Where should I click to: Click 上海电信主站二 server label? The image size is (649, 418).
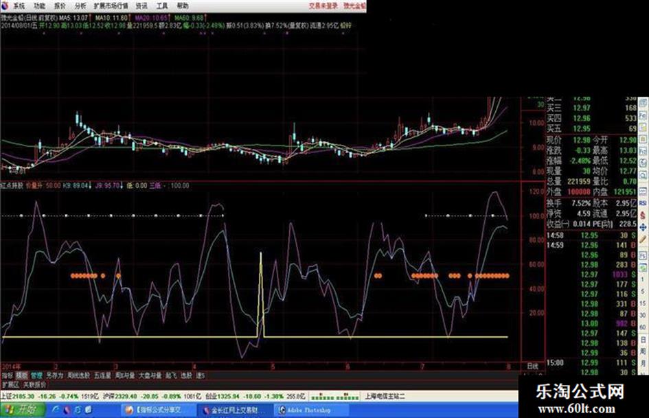(x=385, y=397)
